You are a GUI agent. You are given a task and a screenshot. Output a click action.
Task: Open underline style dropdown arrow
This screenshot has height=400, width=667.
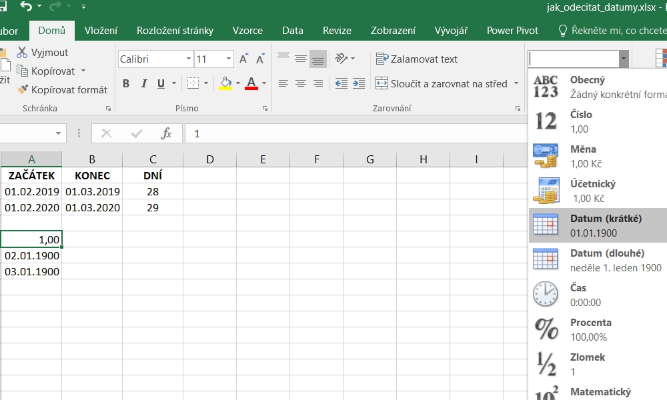click(174, 83)
